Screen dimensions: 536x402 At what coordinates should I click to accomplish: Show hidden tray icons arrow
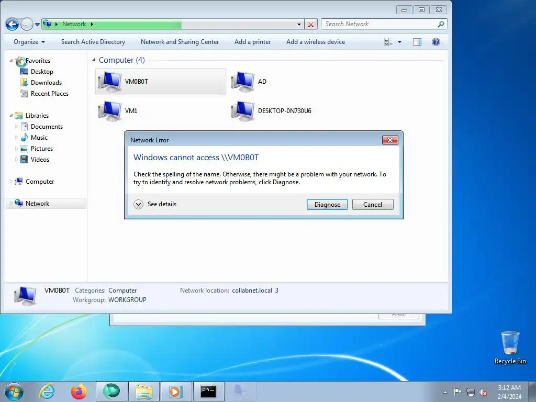tap(445, 392)
